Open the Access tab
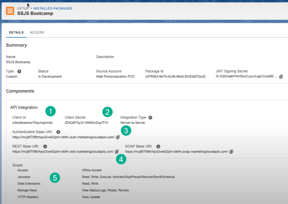The image size is (288, 204). tap(37, 32)
